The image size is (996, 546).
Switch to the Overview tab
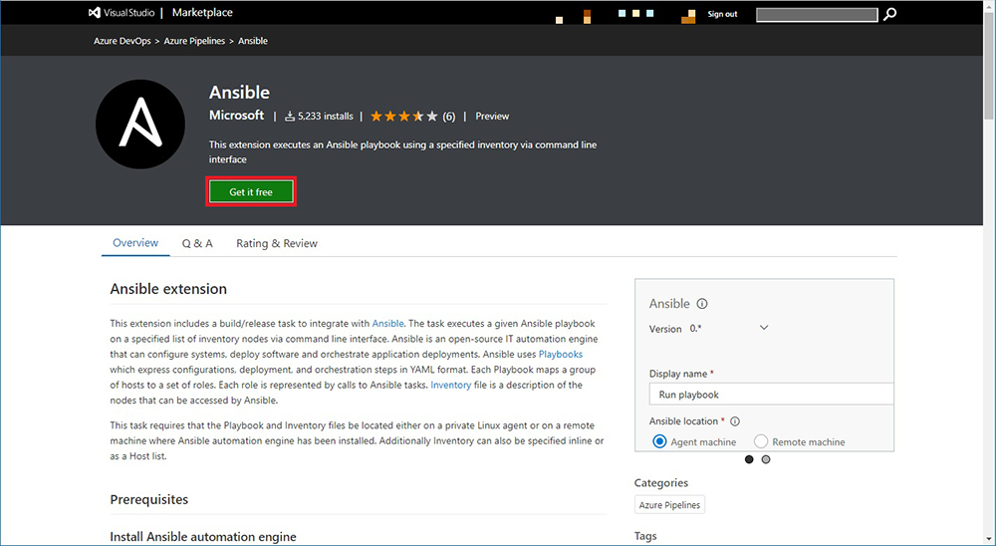coord(135,243)
